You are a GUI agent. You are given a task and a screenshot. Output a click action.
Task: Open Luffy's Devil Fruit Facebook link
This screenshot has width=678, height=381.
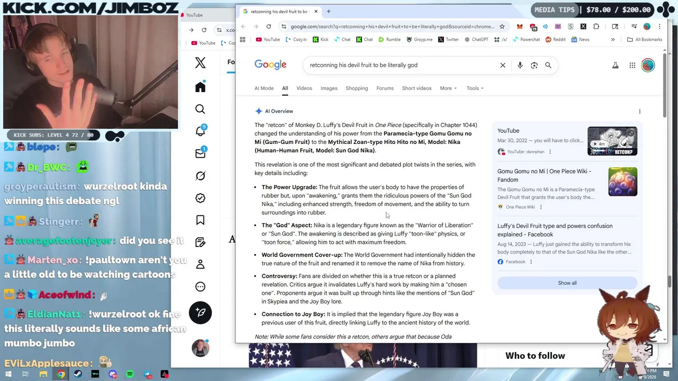click(x=555, y=230)
